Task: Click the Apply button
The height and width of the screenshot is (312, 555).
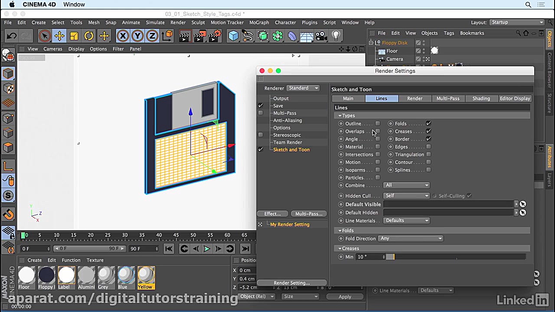Action: click(345, 296)
